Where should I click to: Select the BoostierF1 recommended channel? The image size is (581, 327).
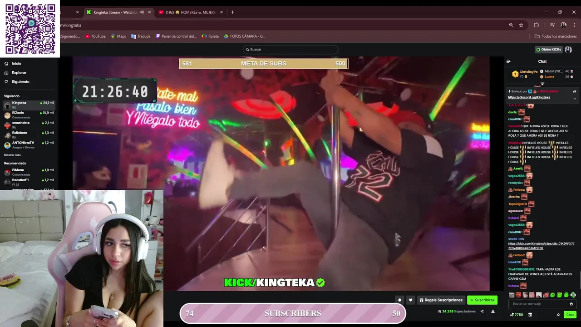(x=29, y=182)
